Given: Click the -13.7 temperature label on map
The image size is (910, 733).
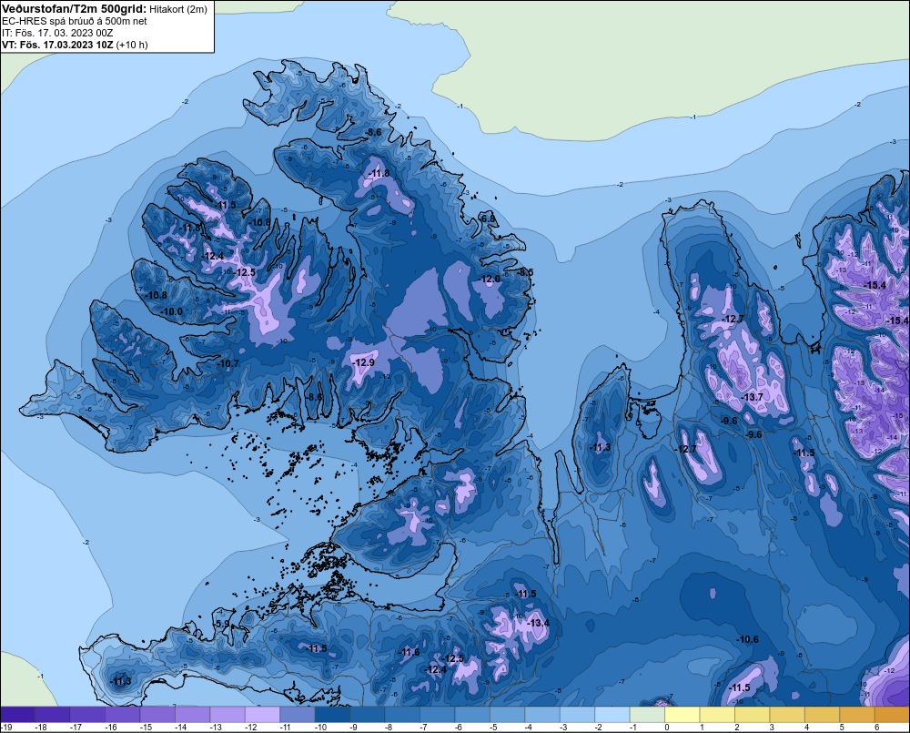Looking at the screenshot, I should click(x=753, y=397).
